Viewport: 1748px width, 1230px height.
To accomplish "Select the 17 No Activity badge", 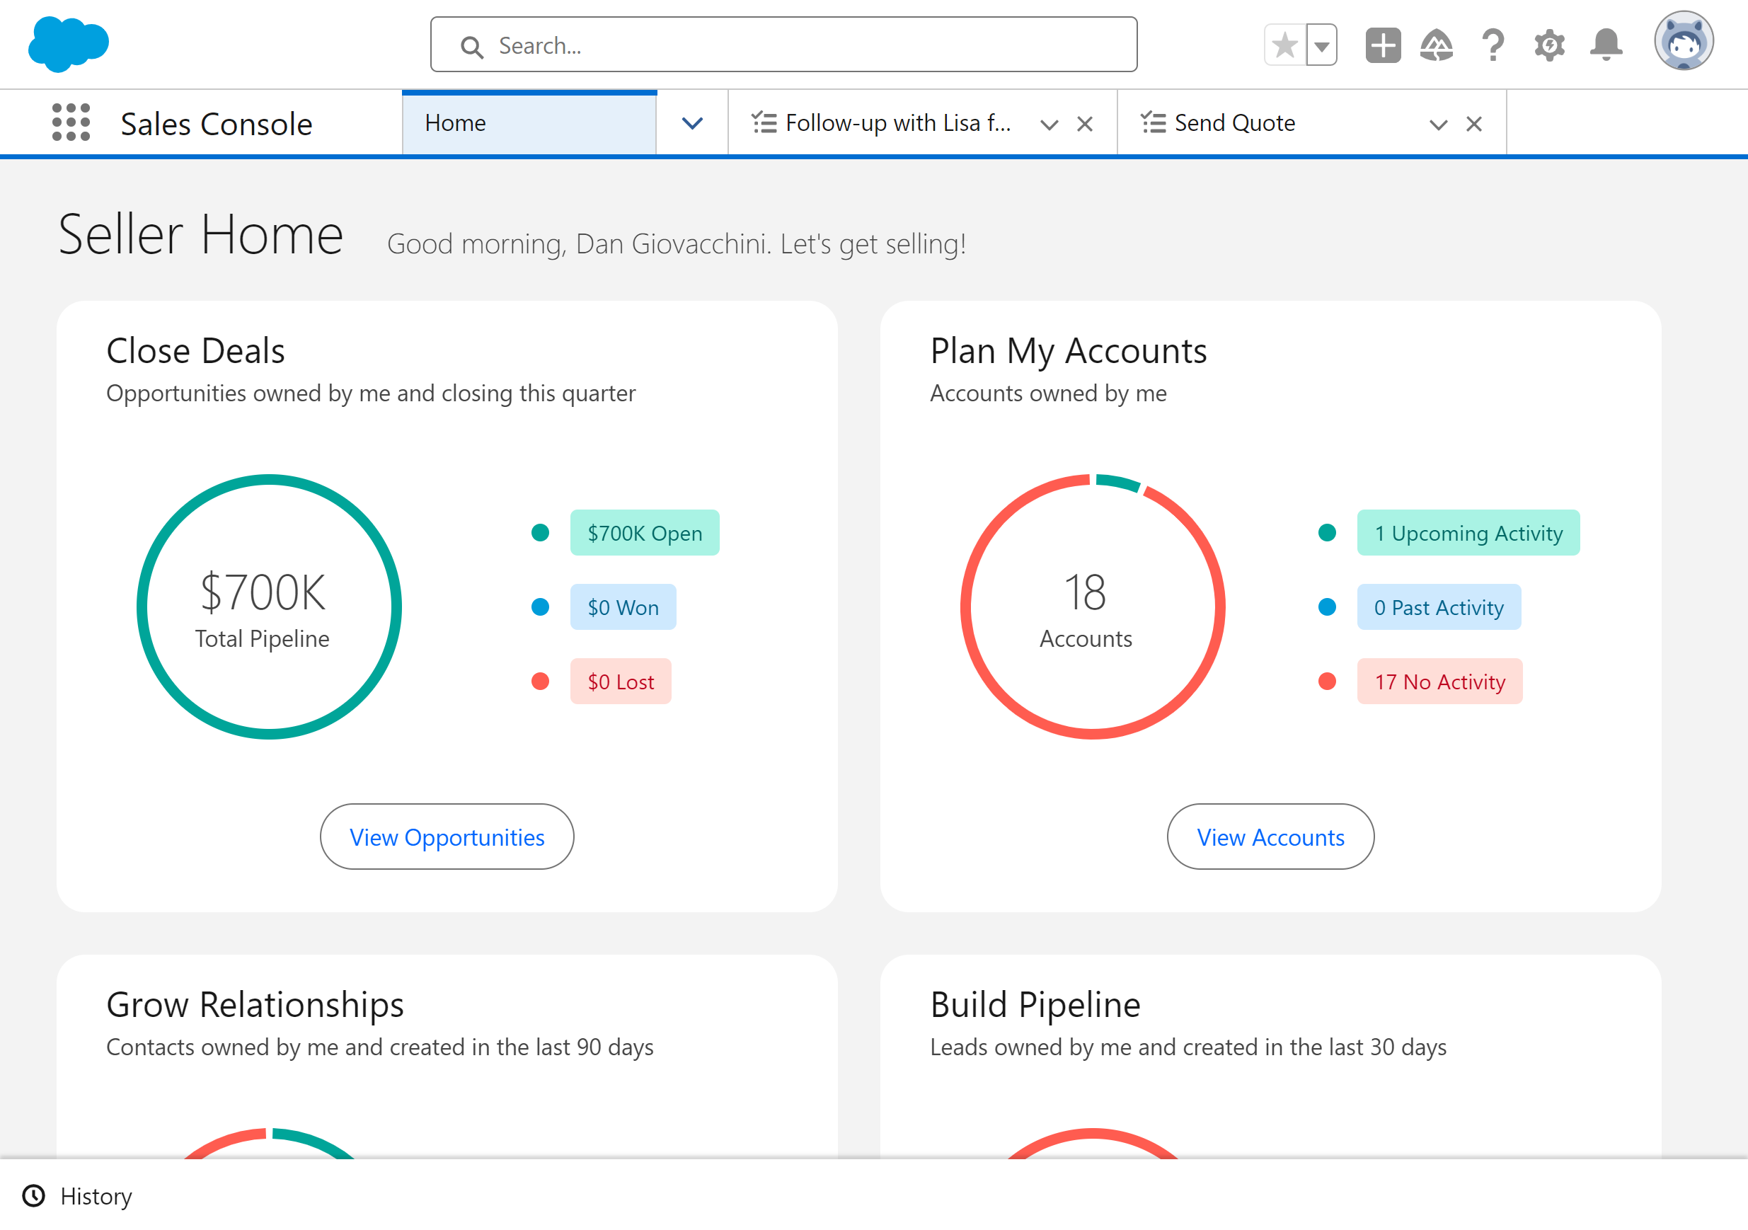I will point(1439,682).
